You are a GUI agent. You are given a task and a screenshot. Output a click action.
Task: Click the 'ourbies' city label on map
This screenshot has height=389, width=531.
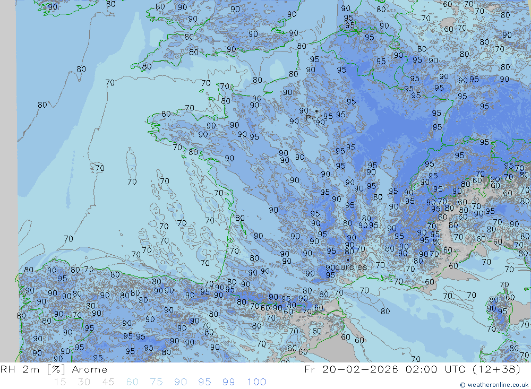point(351,267)
